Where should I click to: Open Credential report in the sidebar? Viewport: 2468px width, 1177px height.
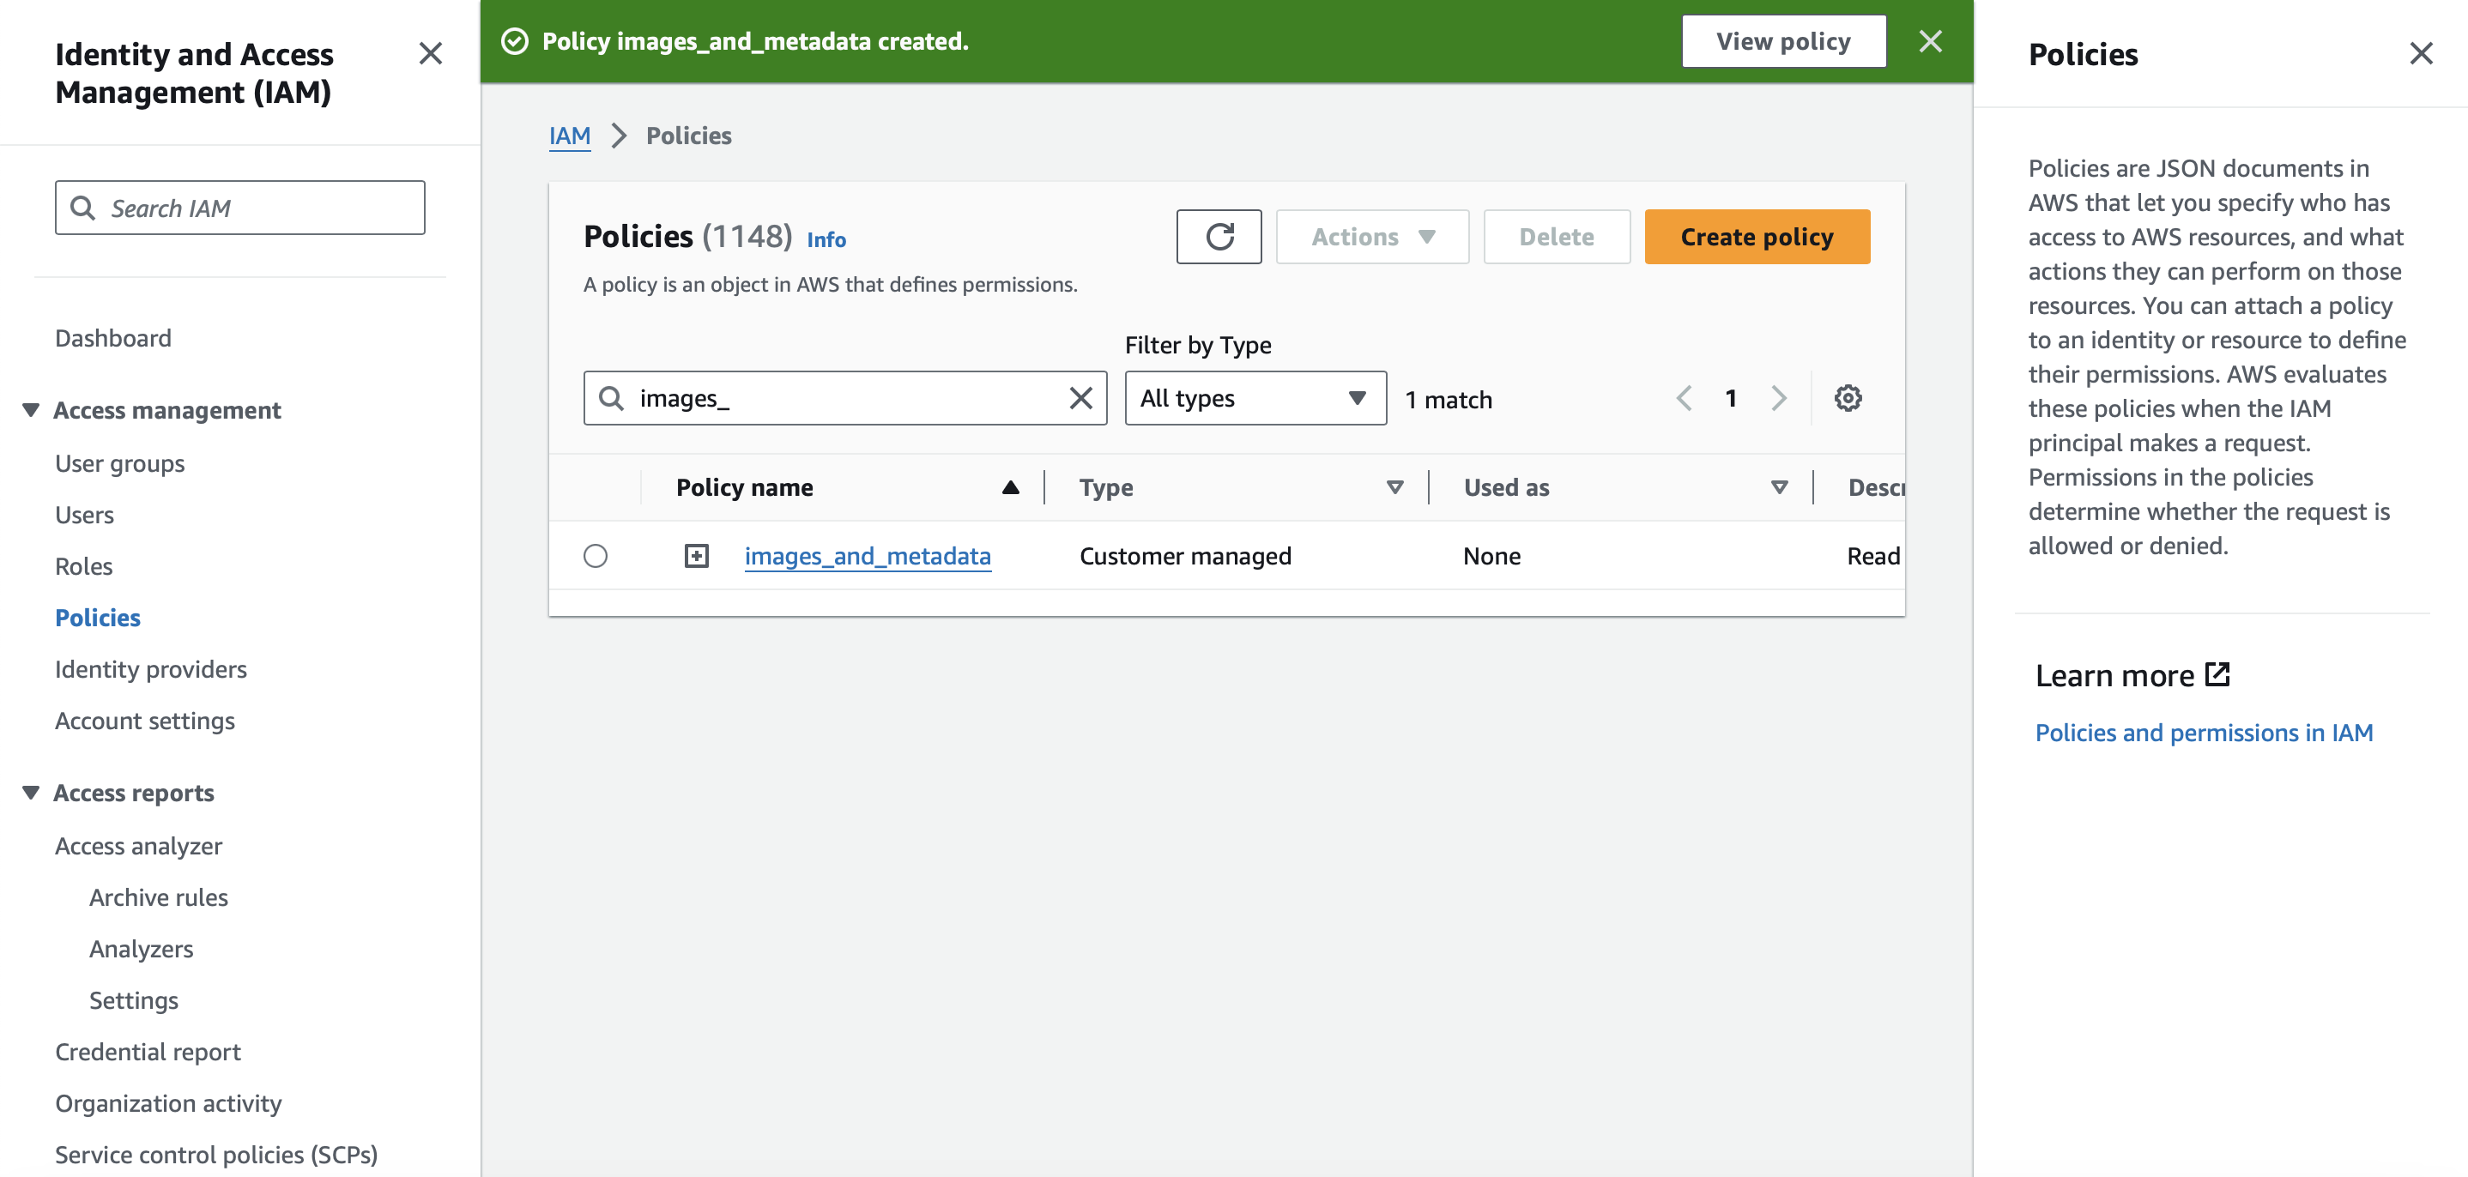tap(148, 1052)
